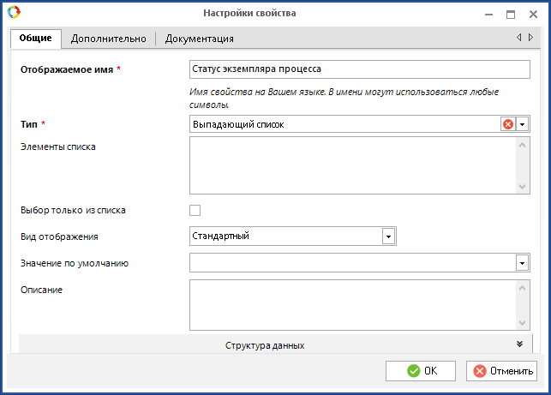The height and width of the screenshot is (395, 551).
Task: Click the left tab scroll arrow
Action: [518, 38]
